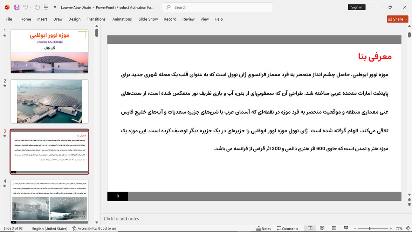Click transition star icon under slide 3

5,136
